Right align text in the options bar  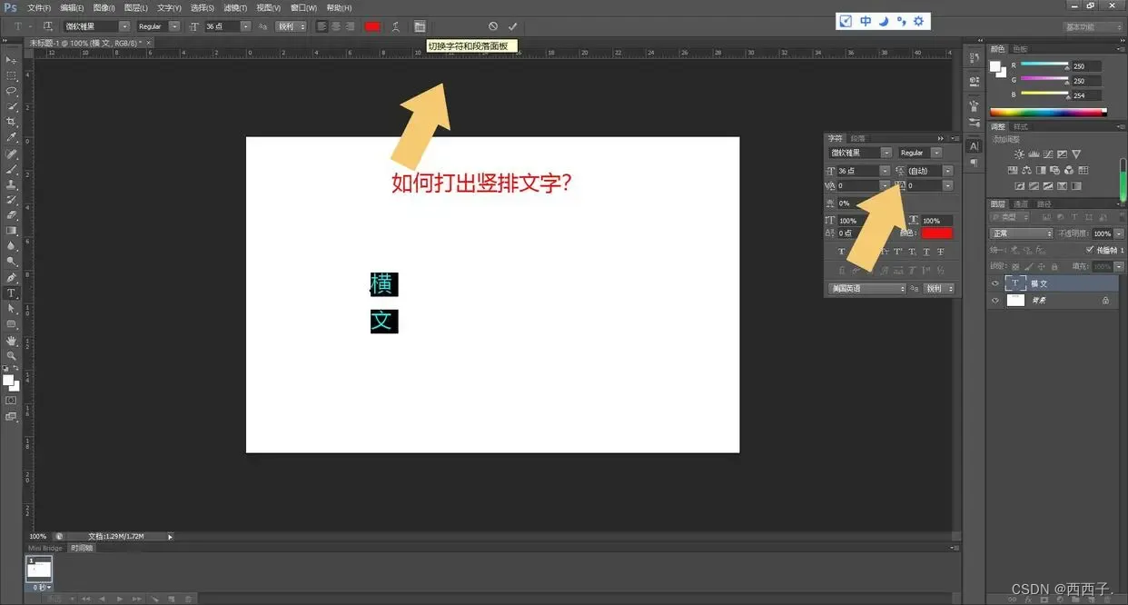pyautogui.click(x=350, y=26)
